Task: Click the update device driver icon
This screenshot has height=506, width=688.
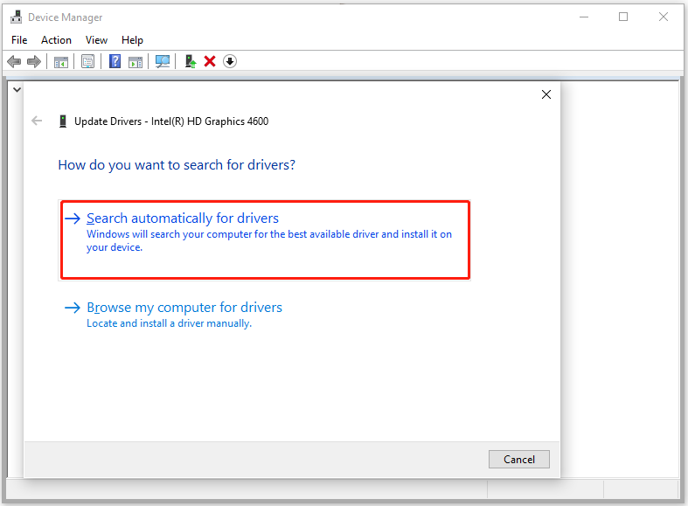Action: point(190,61)
